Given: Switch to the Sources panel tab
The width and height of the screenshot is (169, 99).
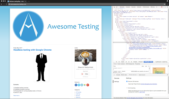Looking at the screenshot, I should click(x=133, y=7).
